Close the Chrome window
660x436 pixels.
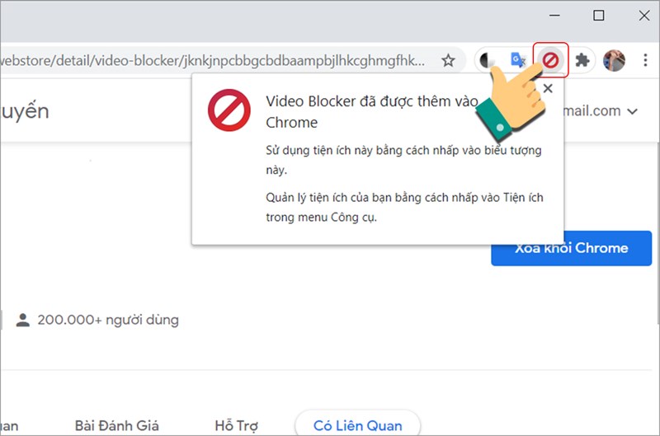coord(644,16)
